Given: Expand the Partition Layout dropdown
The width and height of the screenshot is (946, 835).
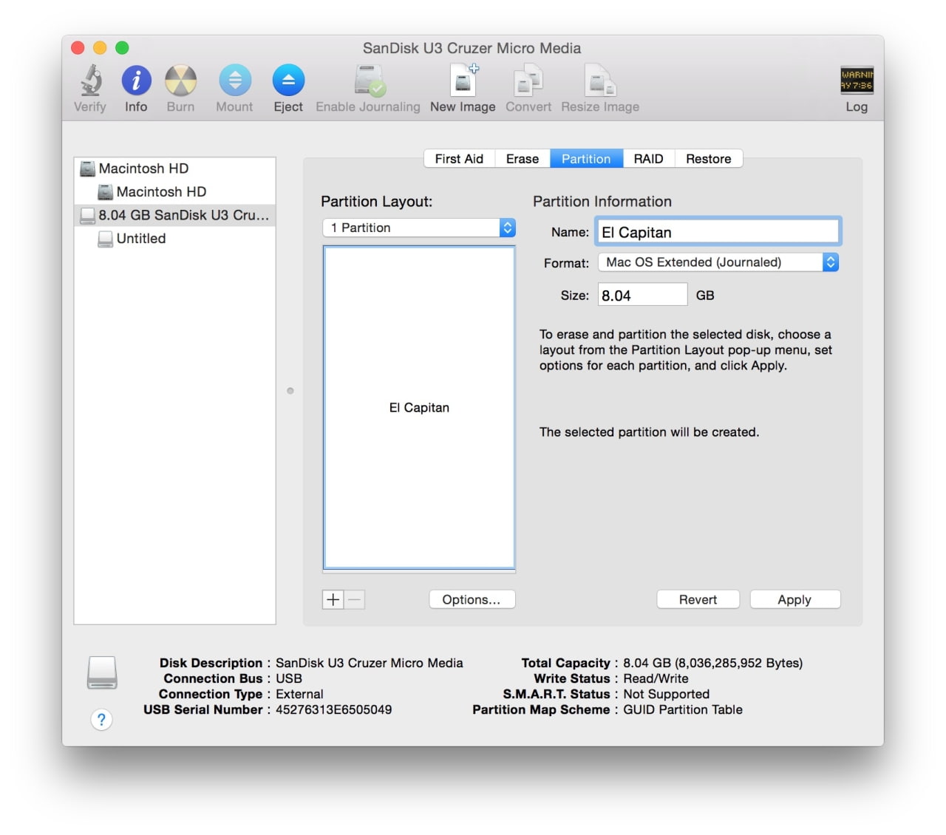Looking at the screenshot, I should pos(419,228).
